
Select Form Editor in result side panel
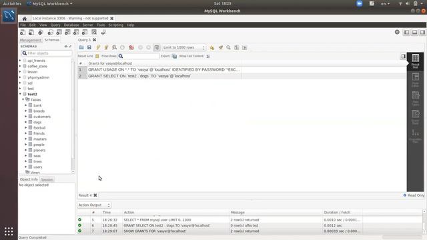(415, 80)
